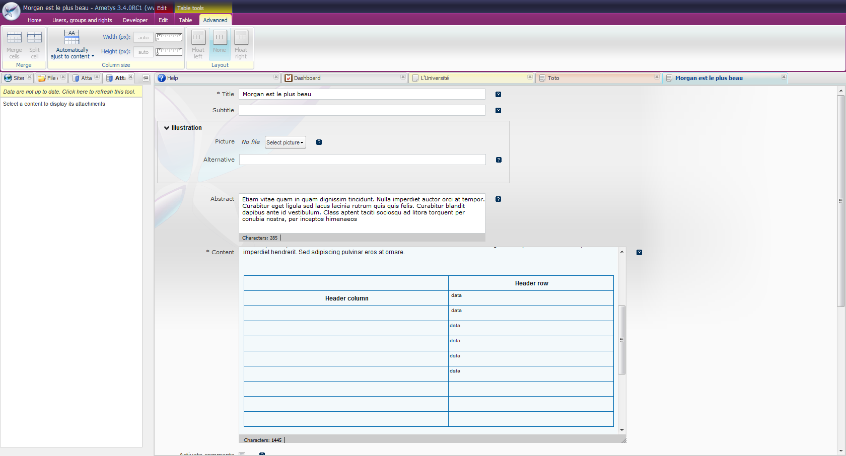Click the Ametys logo in top-left corner
Viewport: 846px width, 456px height.
11,11
